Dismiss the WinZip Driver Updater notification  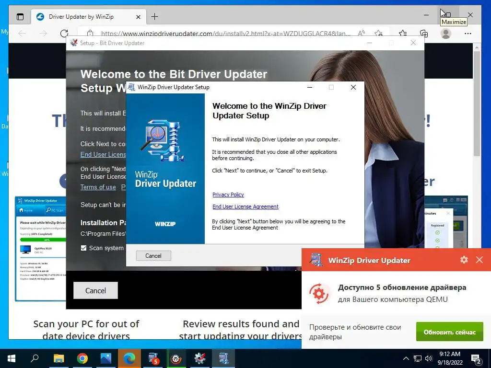479,259
